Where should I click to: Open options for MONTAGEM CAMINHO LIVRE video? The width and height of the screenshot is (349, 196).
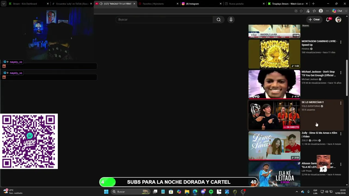click(341, 42)
